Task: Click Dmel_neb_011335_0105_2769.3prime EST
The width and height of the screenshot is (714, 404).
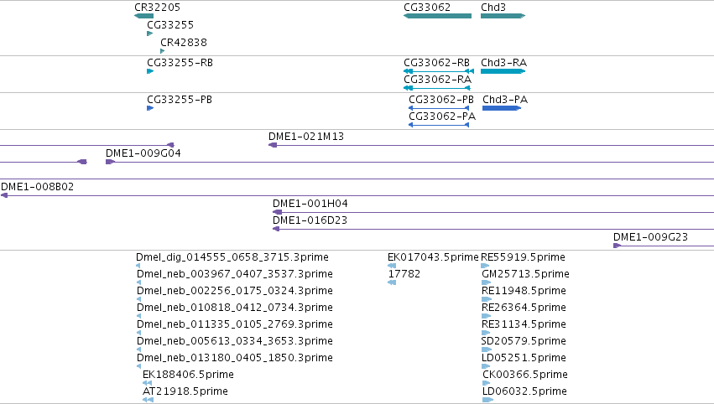Action: (x=235, y=324)
